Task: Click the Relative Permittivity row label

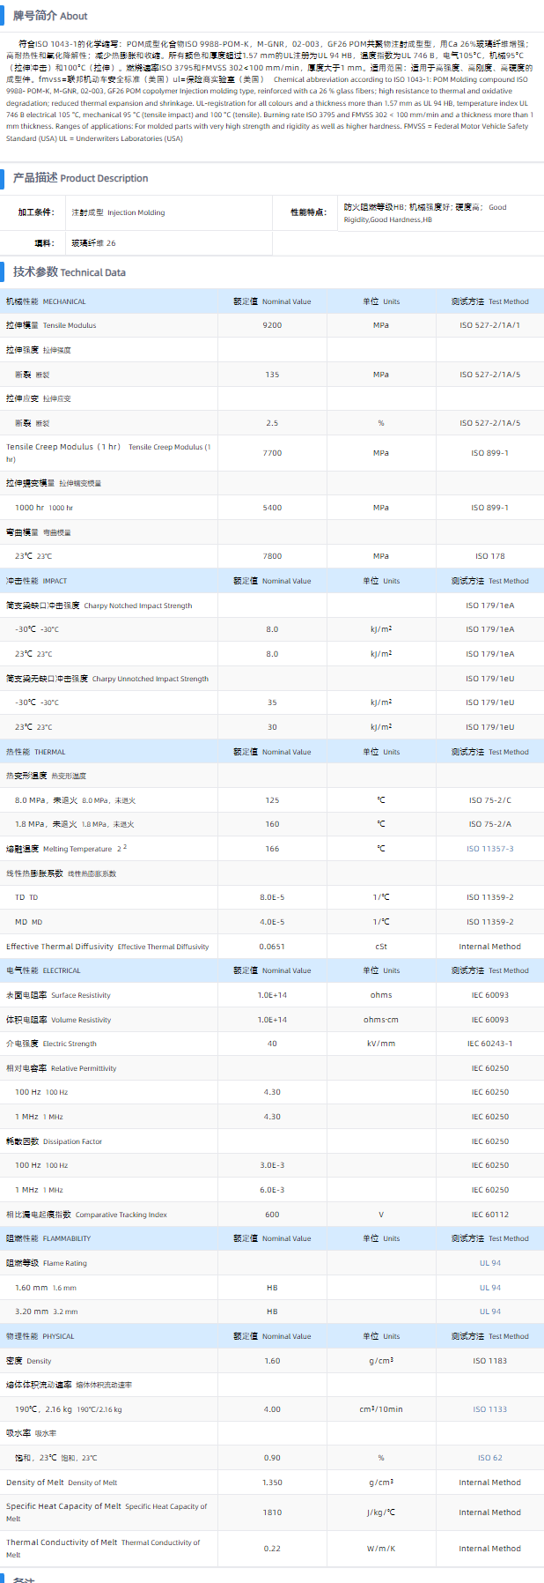Action: (x=61, y=1068)
